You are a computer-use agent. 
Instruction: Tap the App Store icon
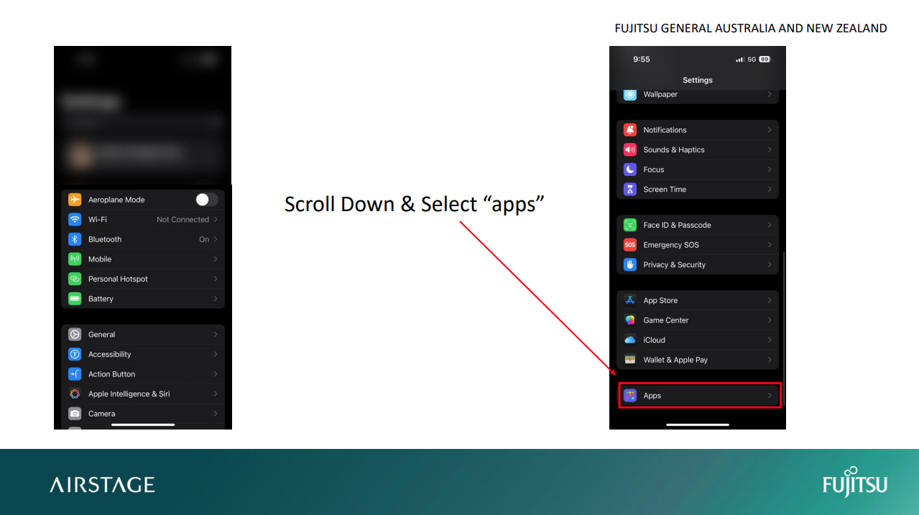630,300
